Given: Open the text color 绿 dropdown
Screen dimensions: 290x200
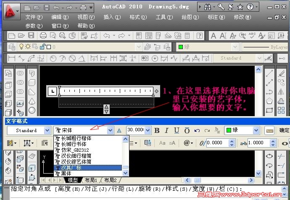Looking at the screenshot, I should tap(256, 130).
